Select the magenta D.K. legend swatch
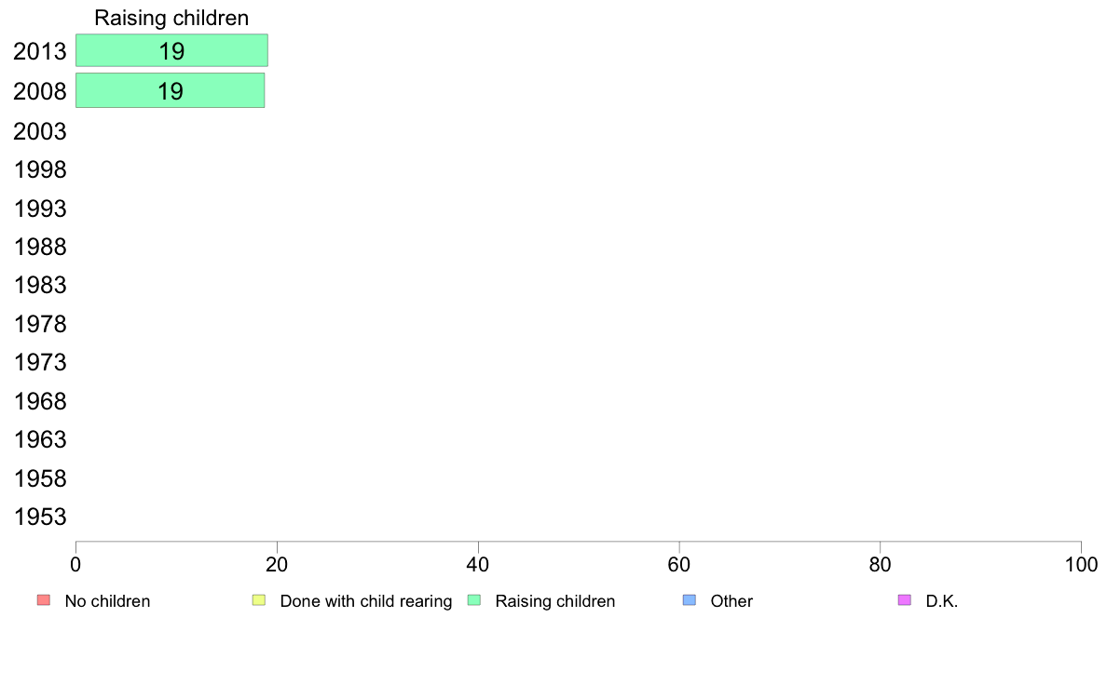 905,600
